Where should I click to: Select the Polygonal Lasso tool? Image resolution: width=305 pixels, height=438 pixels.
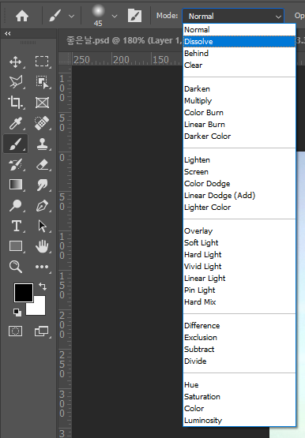(x=16, y=82)
